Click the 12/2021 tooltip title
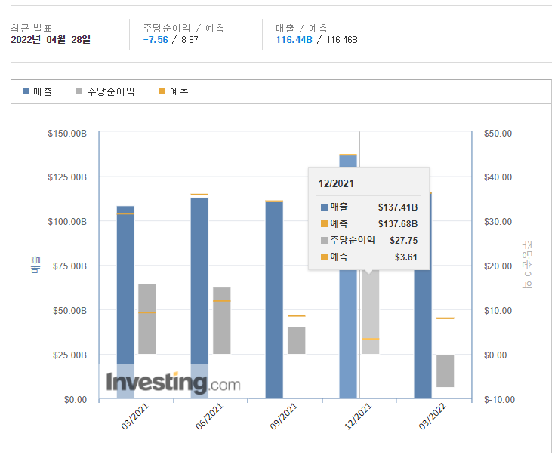Viewport: 558px width, 458px height. [336, 183]
